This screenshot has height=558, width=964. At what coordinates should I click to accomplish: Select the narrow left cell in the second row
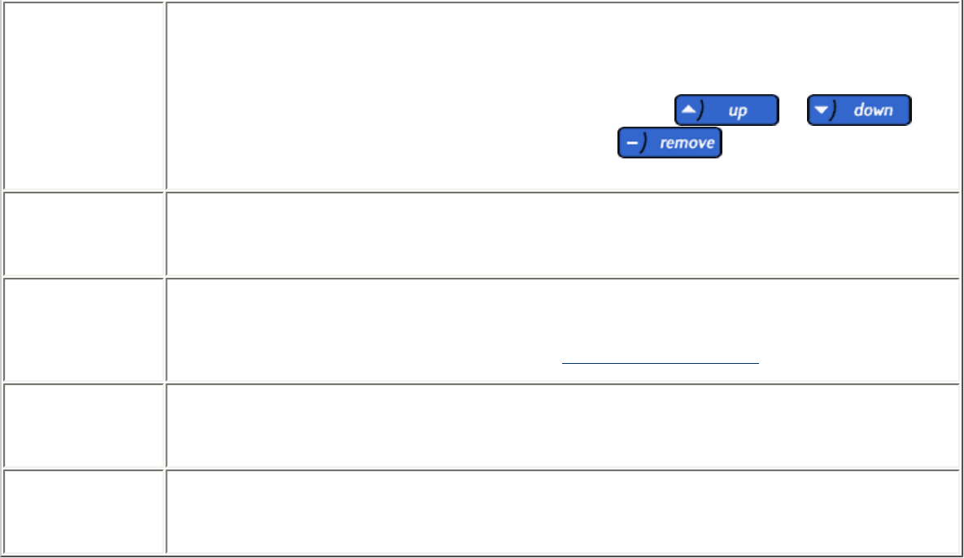[83, 234]
